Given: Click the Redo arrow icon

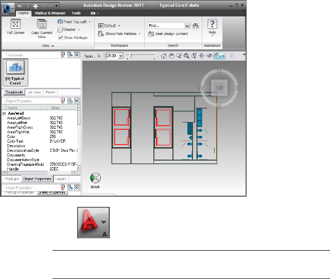Looking at the screenshot, I should point(50,6).
